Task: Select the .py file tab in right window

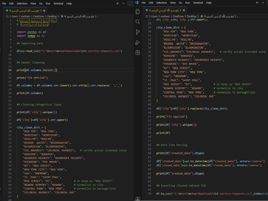Action: pyautogui.click(x=165, y=10)
